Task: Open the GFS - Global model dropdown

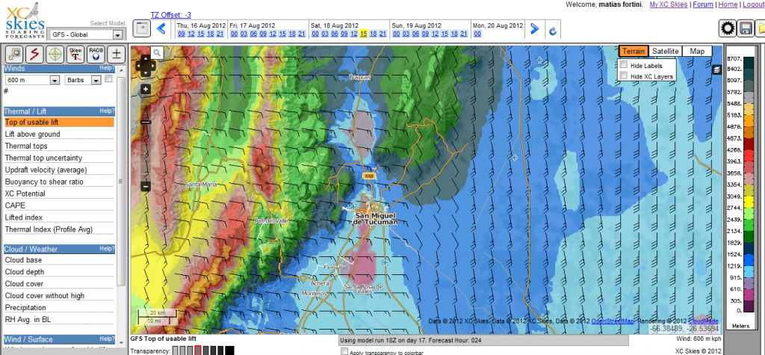Action: 88,34
